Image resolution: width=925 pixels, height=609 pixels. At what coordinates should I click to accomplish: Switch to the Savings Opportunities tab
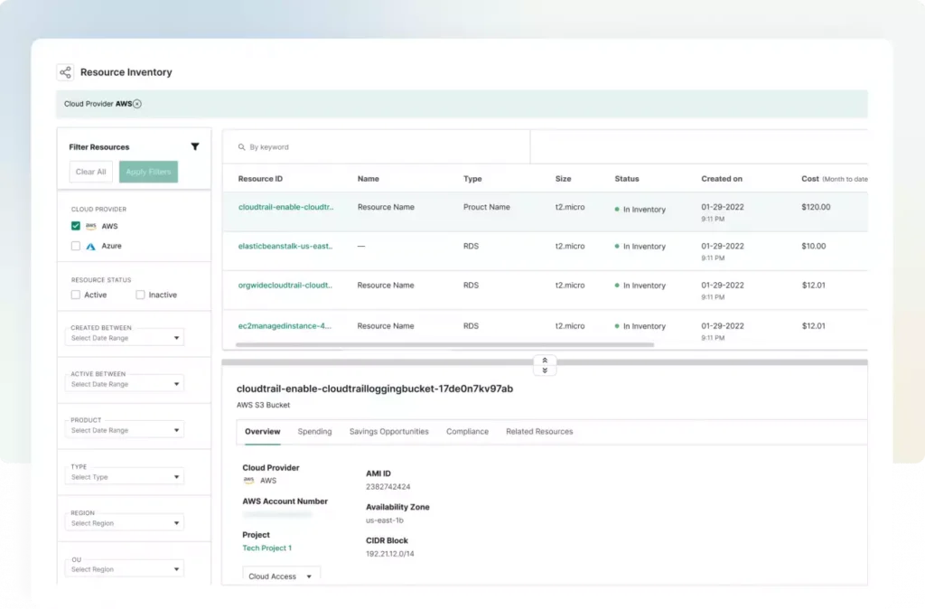[388, 432]
